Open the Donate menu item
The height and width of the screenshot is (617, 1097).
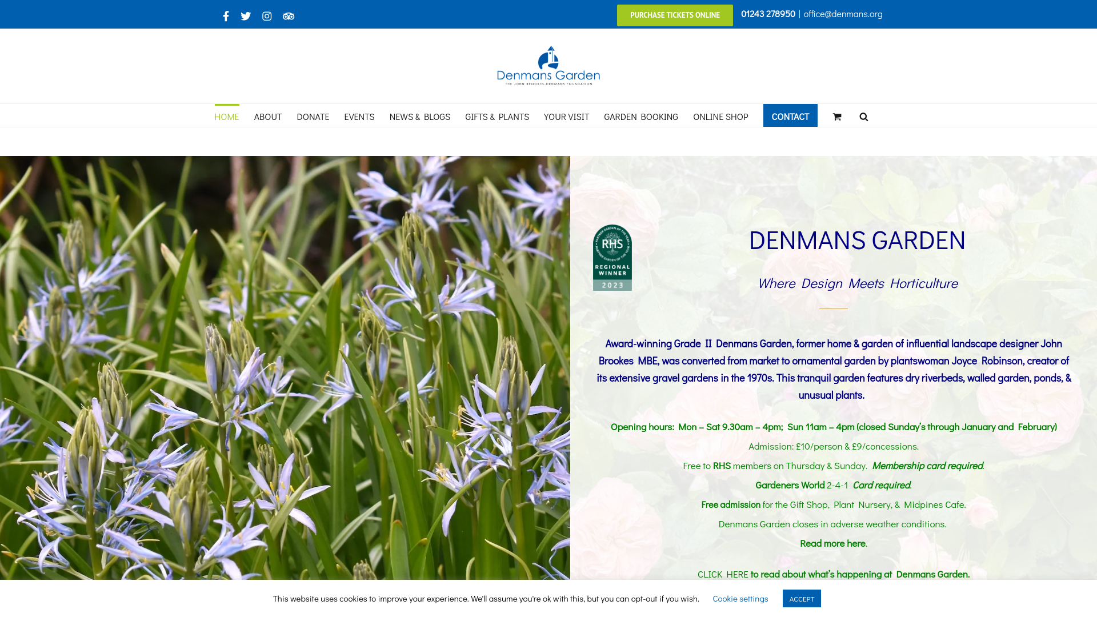pos(313,116)
